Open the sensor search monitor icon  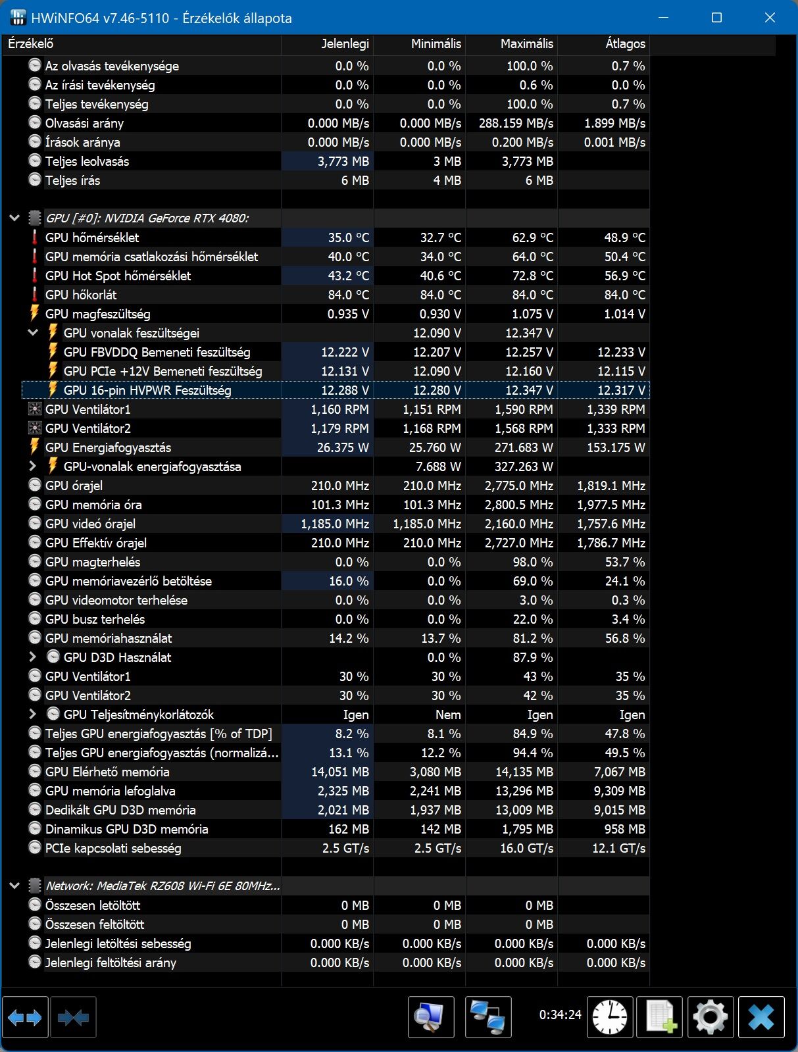(x=431, y=1017)
